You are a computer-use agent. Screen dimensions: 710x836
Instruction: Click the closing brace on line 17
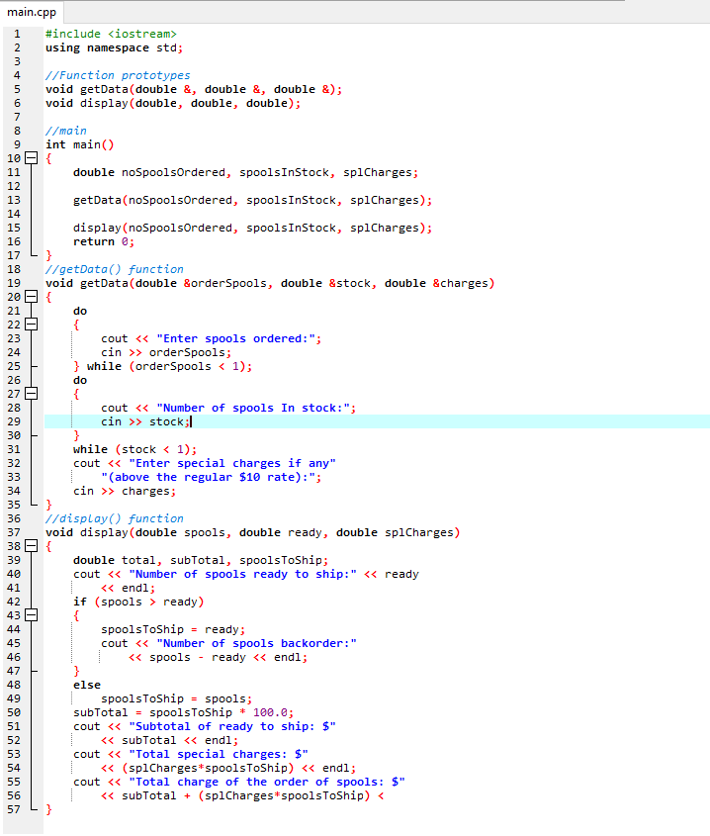pyautogui.click(x=48, y=255)
